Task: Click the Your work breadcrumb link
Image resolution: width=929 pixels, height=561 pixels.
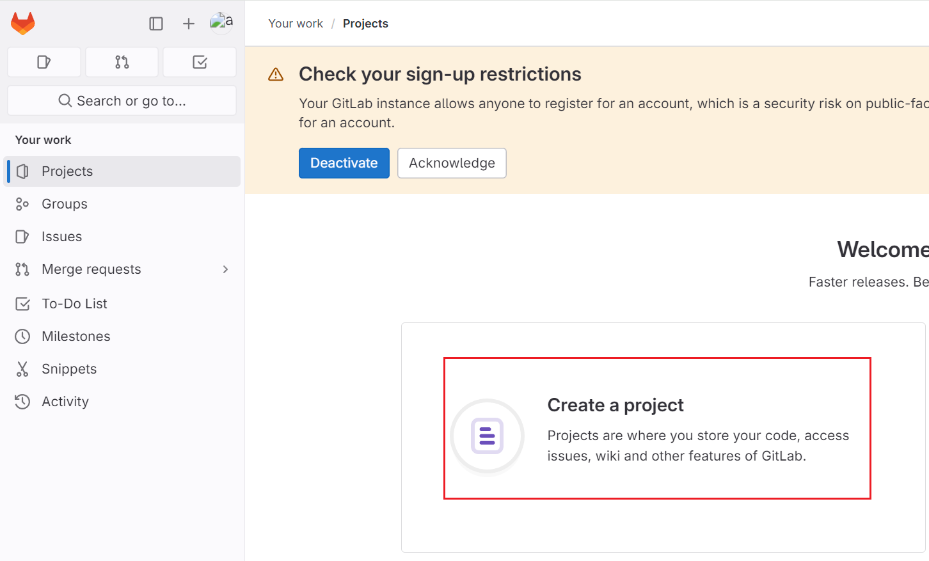Action: pyautogui.click(x=296, y=24)
